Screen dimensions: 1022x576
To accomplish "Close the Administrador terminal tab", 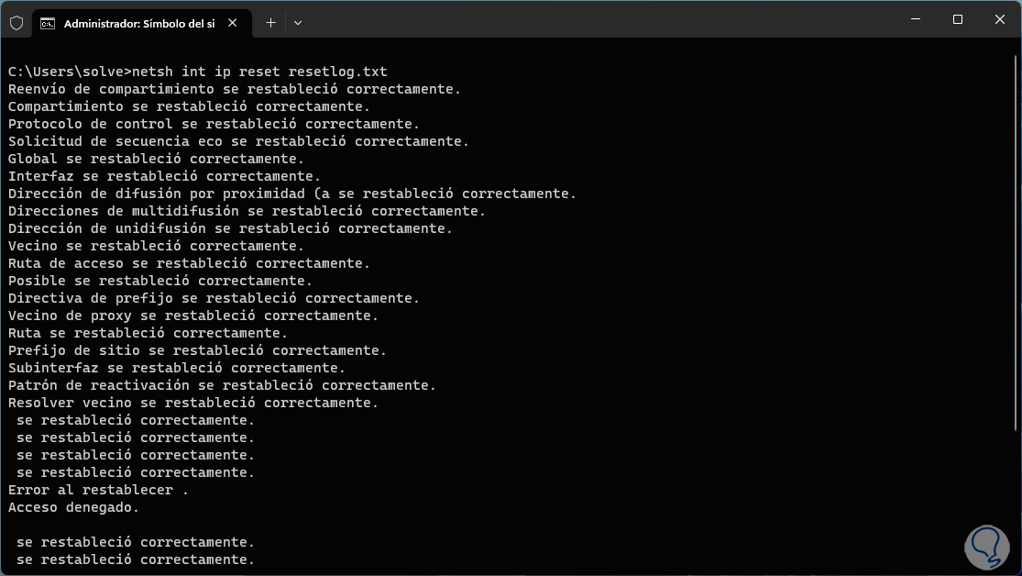I will tap(236, 23).
